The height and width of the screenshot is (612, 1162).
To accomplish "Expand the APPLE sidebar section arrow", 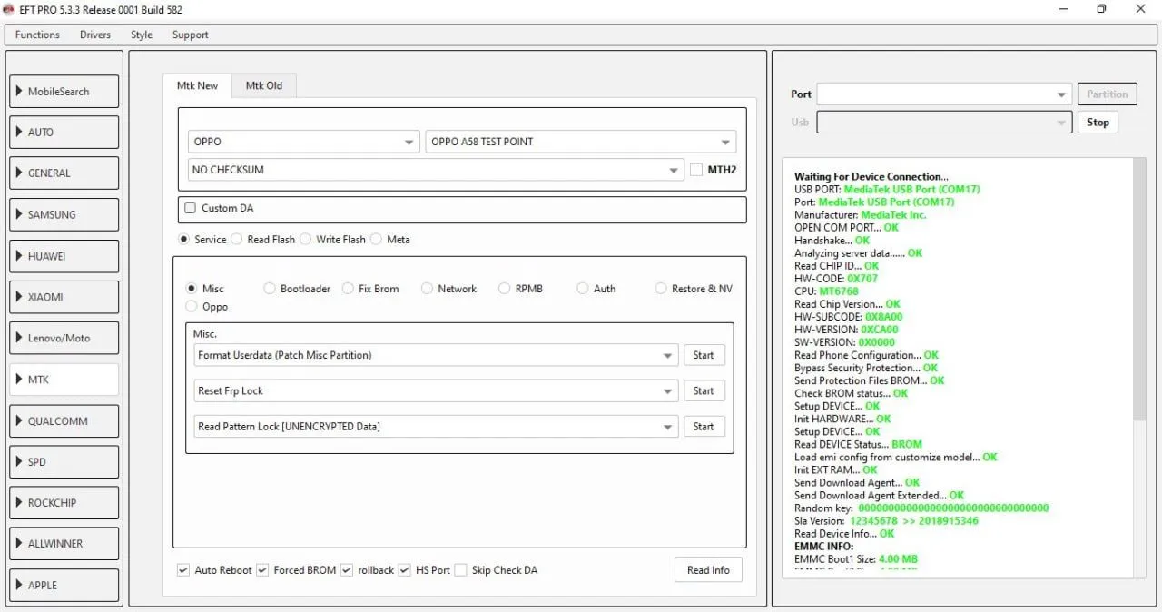I will pos(19,585).
